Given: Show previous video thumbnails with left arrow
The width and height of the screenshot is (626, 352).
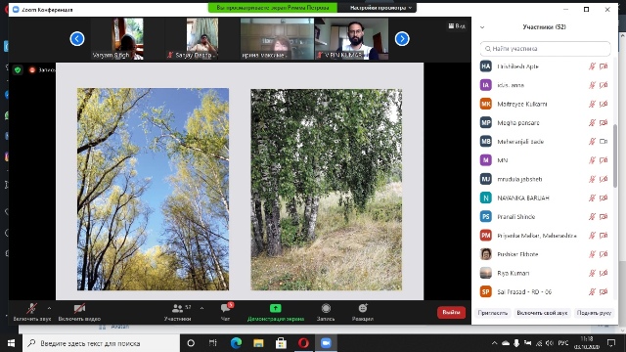Looking at the screenshot, I should point(77,39).
